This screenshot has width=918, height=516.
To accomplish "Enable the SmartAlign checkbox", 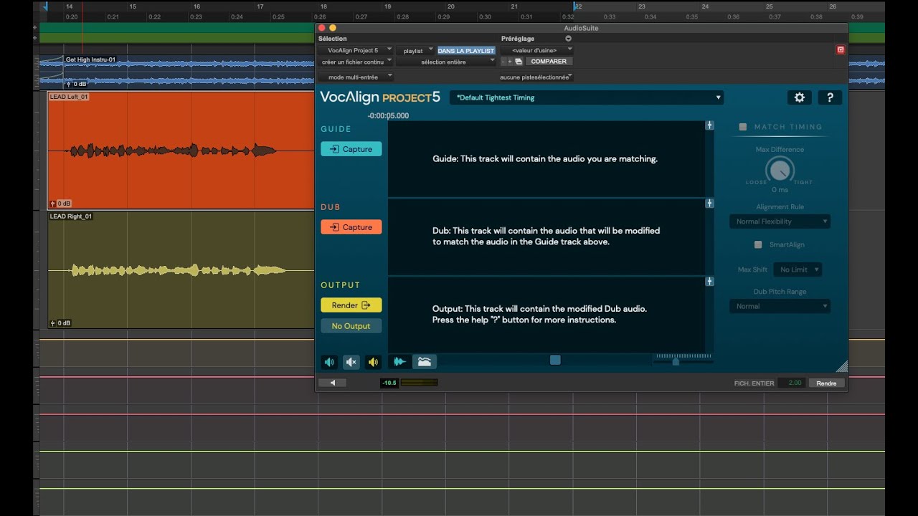I will [x=758, y=245].
